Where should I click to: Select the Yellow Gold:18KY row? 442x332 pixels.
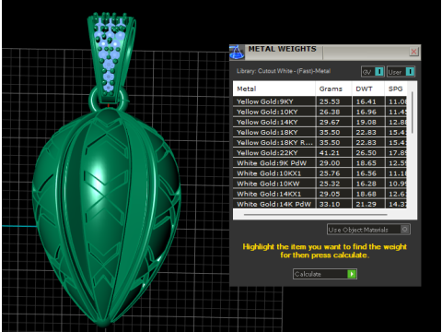[320, 132]
